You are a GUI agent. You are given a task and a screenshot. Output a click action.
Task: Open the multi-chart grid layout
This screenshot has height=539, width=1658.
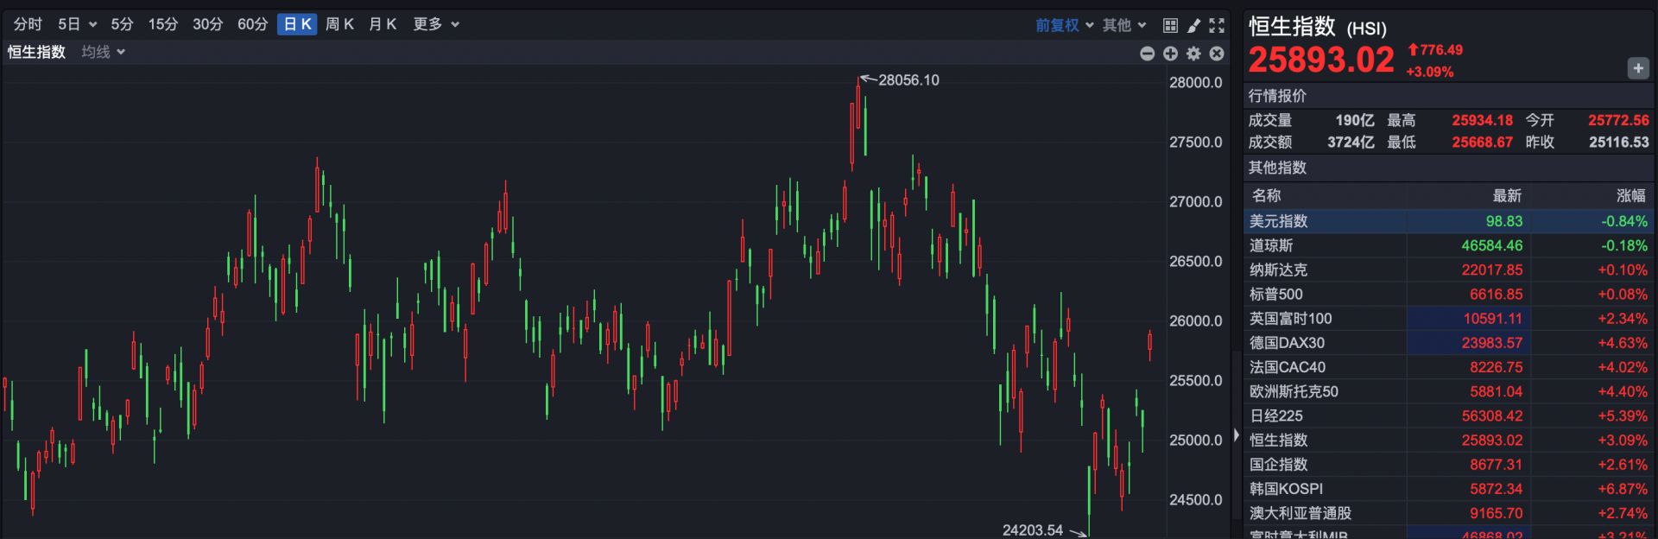point(1170,25)
